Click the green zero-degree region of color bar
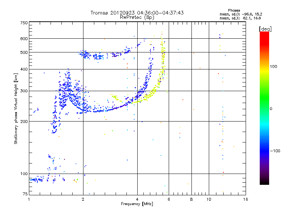This screenshot has height=217, width=289. coord(264,109)
